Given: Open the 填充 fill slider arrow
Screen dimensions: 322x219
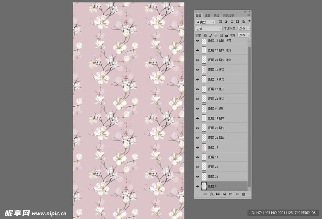Looking at the screenshot, I should coord(249,35).
